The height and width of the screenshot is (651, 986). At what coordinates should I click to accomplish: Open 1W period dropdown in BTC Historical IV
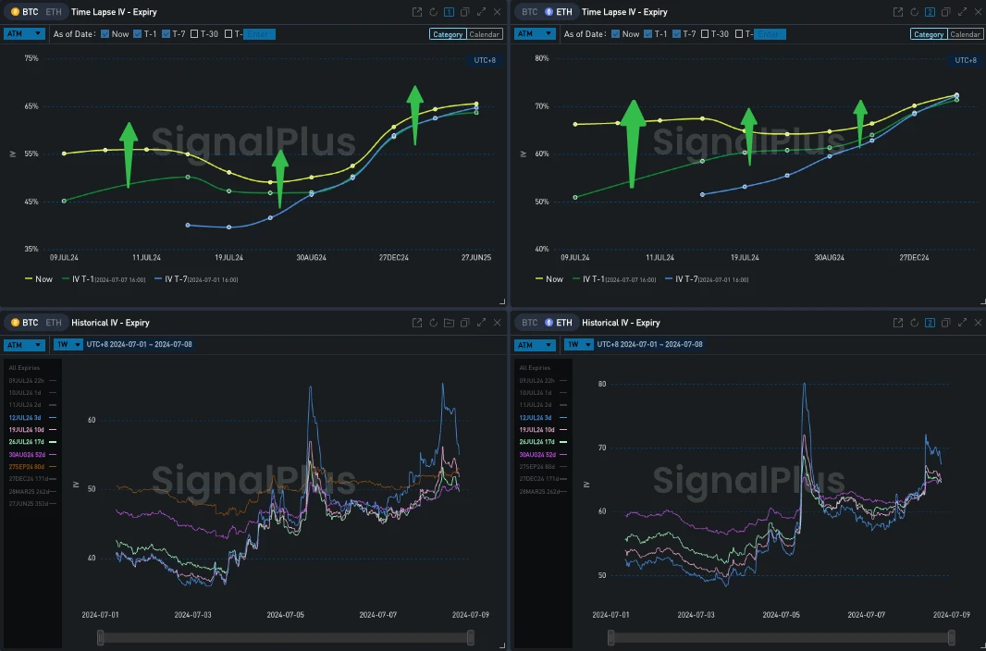tap(65, 345)
